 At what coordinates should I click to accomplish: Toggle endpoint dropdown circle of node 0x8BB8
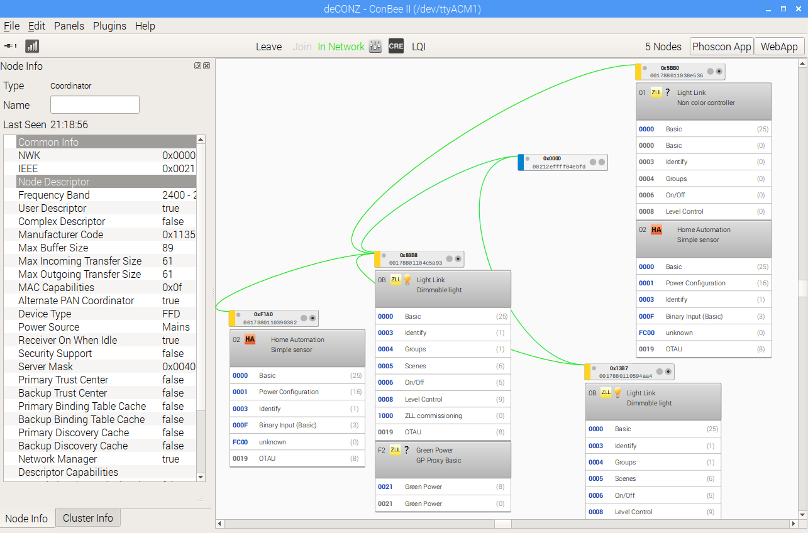[x=458, y=258]
